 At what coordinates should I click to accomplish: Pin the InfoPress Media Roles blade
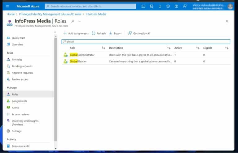click(x=73, y=21)
